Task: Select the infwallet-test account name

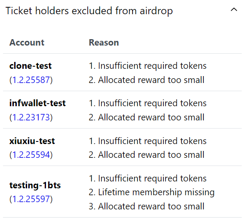Action: point(37,103)
